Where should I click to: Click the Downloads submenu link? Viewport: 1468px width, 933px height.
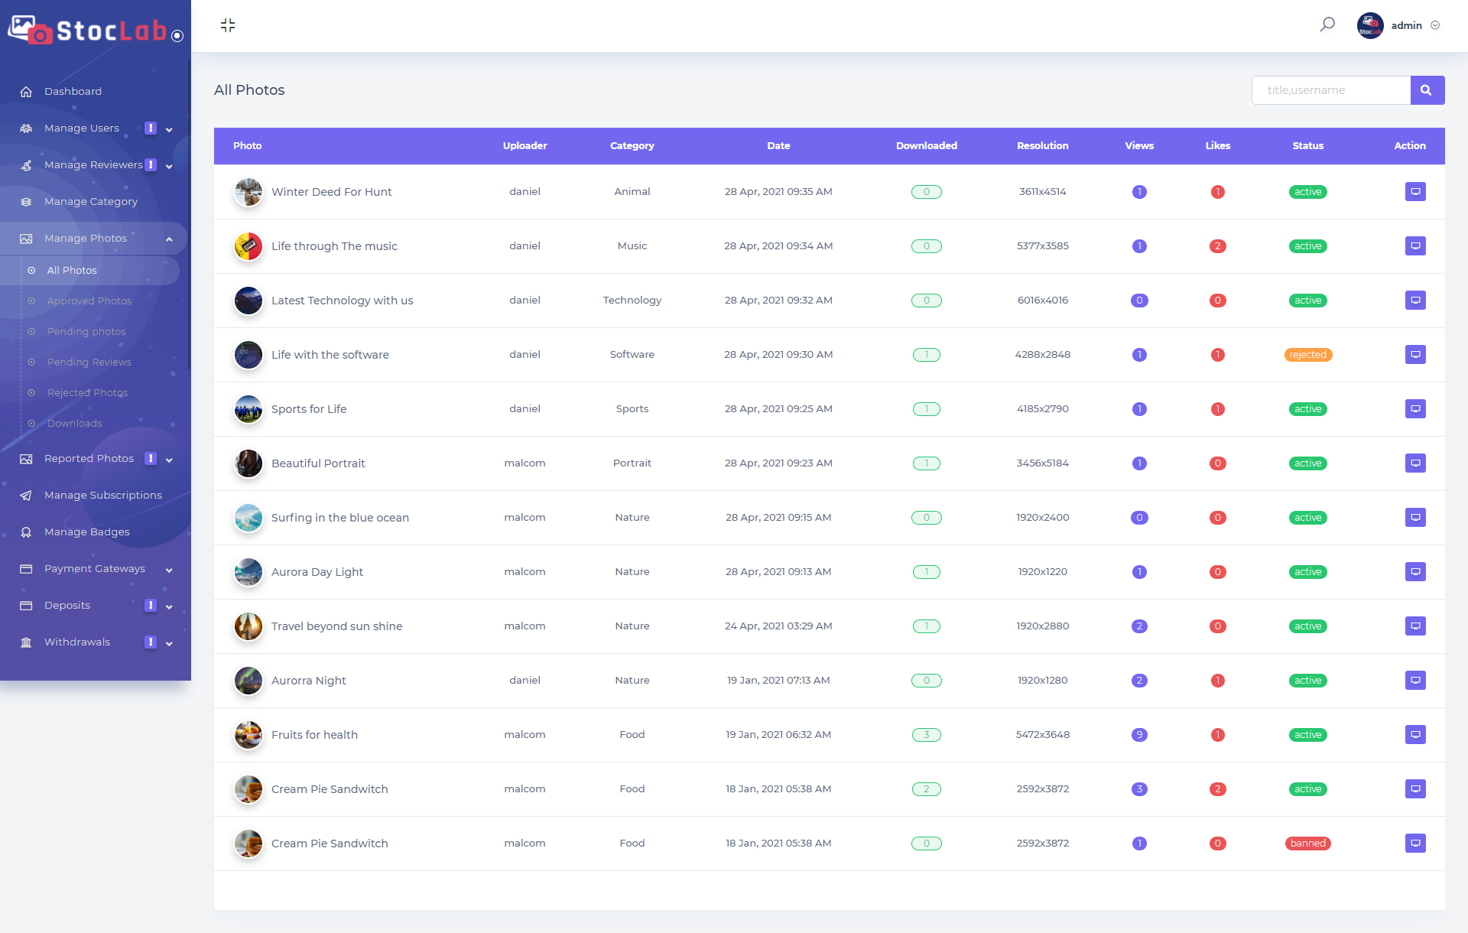tap(74, 424)
